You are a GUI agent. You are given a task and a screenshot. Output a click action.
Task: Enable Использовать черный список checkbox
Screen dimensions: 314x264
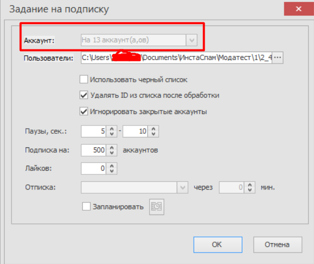84,79
